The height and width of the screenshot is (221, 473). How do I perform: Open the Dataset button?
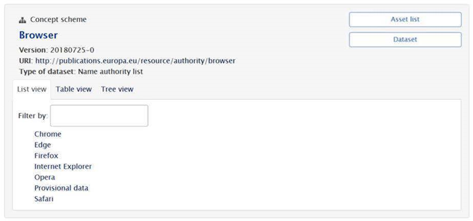(x=405, y=39)
